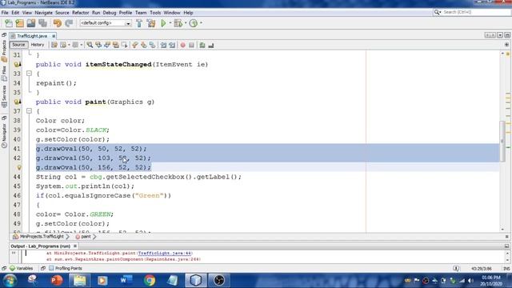Open Debug Project dropdown arrow
The image size is (512, 288).
point(186,23)
